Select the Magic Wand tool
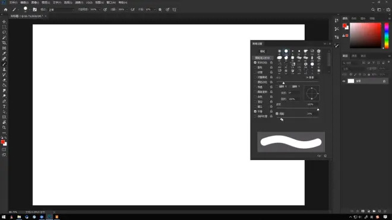Image resolution: width=392 pixels, height=220 pixels. coord(4,37)
